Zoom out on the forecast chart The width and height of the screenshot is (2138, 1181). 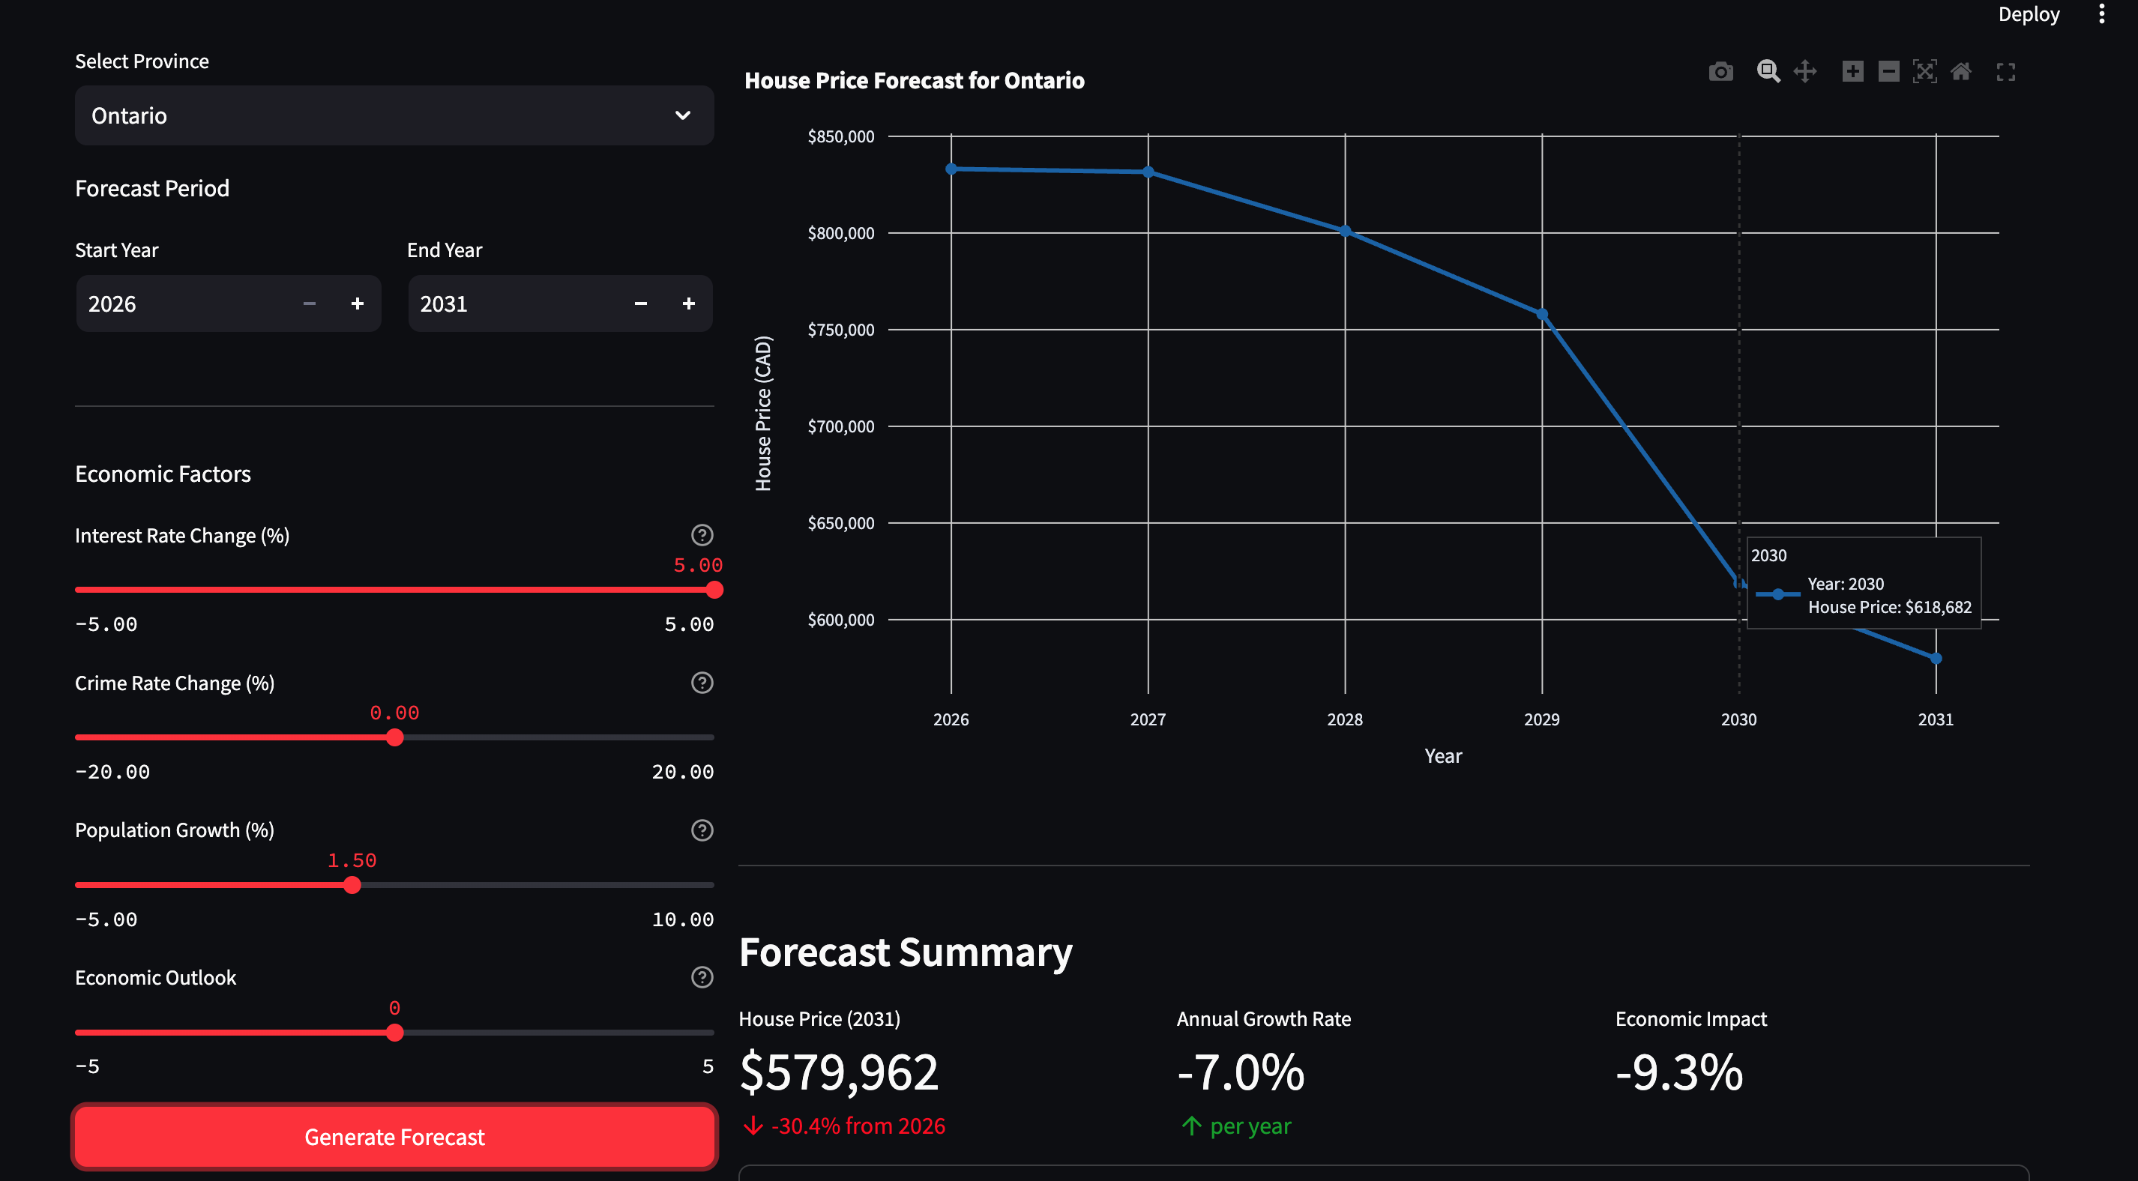1888,71
